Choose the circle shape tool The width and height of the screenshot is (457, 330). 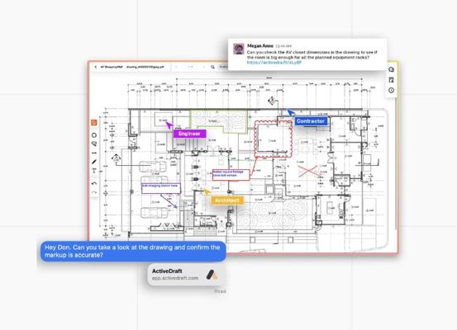pos(94,135)
